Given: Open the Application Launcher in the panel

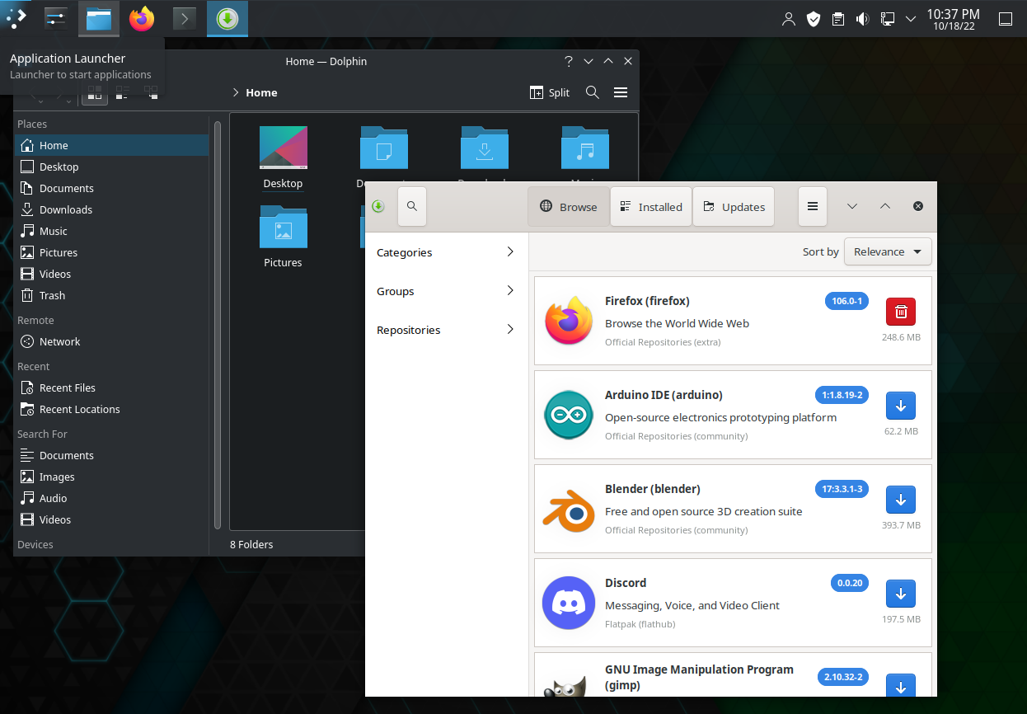Looking at the screenshot, I should [x=16, y=17].
